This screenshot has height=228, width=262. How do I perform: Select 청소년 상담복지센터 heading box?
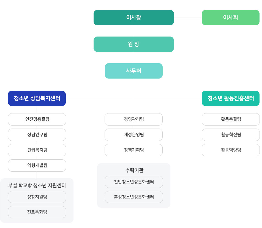click(37, 98)
